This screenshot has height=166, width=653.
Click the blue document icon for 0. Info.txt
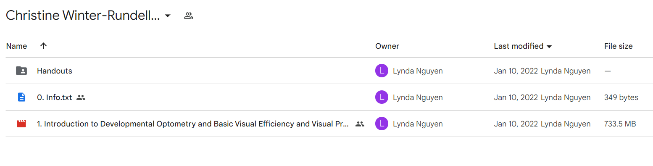[21, 97]
